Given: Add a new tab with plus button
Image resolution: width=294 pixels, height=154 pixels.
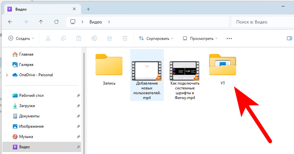Looking at the screenshot, I should click(x=88, y=9).
